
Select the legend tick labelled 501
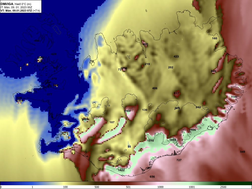pos(128,187)
